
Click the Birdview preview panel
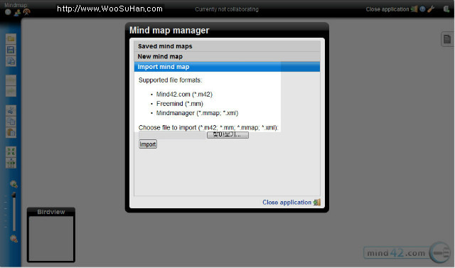click(51, 238)
